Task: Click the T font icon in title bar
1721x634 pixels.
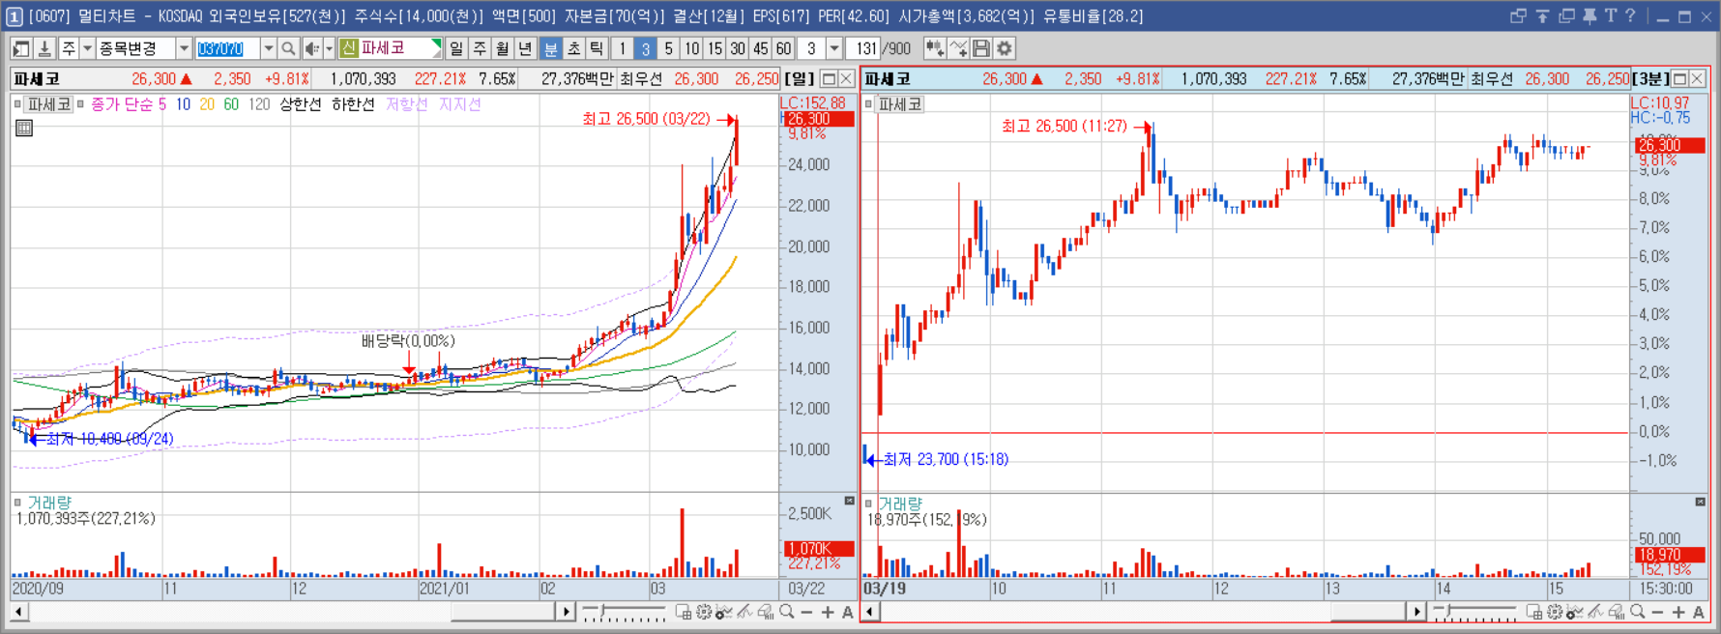Action: (1611, 15)
